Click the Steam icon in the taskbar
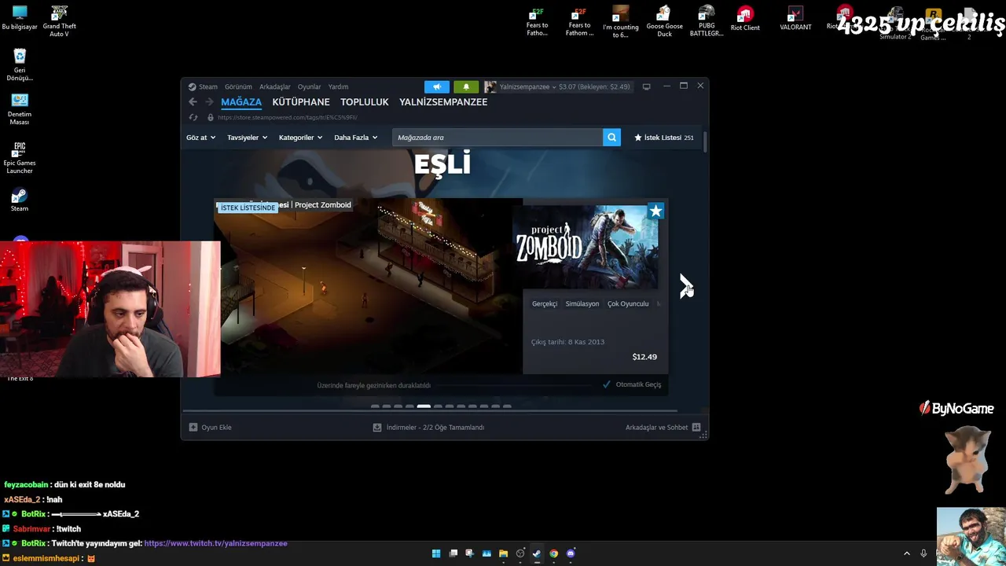Screen dimensions: 1006x566 tap(537, 553)
